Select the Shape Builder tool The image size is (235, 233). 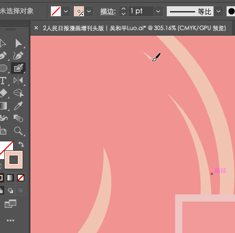point(18,93)
